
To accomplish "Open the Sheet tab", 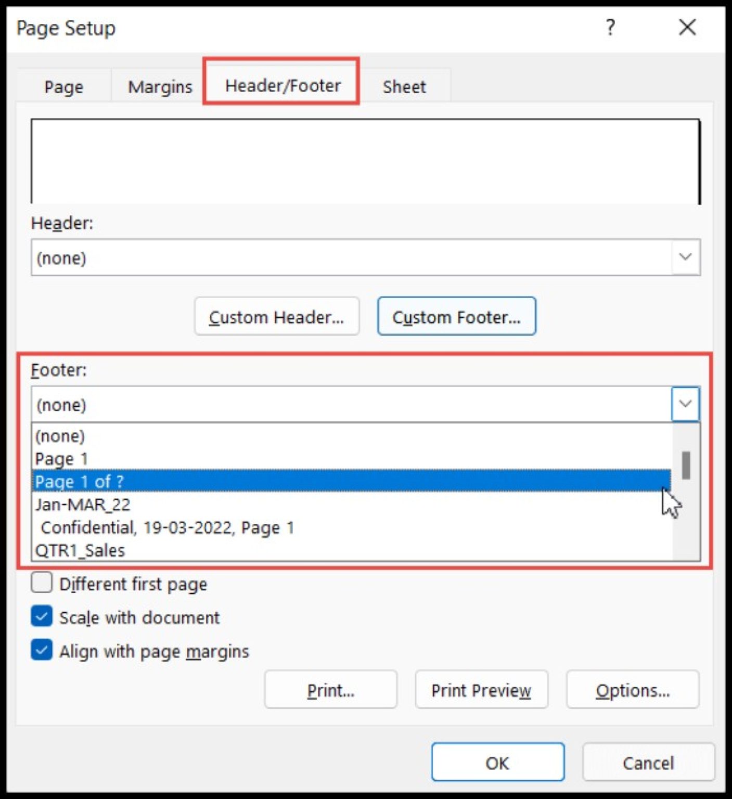I will point(404,86).
